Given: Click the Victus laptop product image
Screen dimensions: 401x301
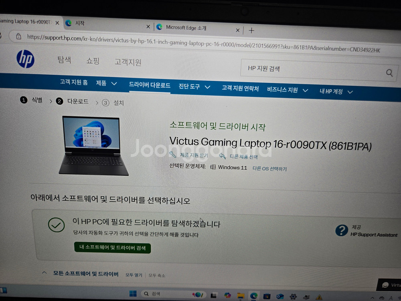Looking at the screenshot, I should [93, 146].
